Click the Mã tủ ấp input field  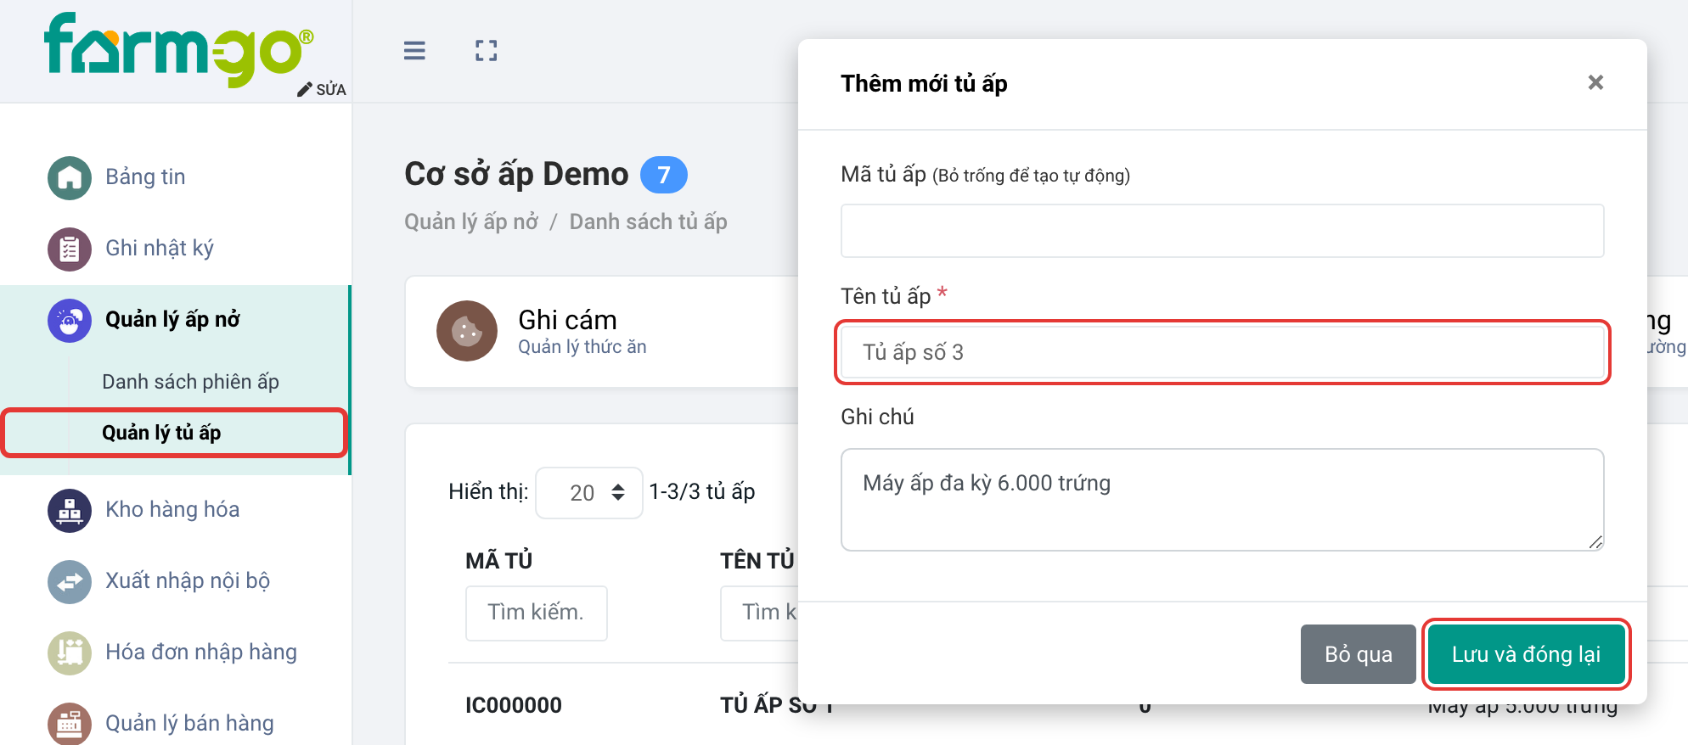1222,231
